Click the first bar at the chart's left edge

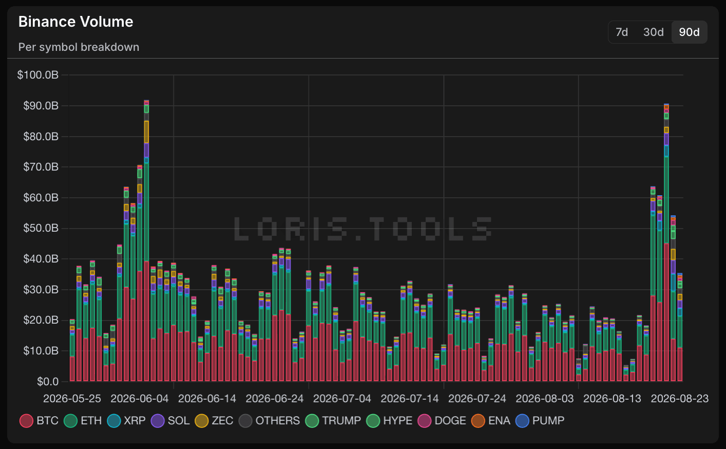pyautogui.click(x=72, y=350)
